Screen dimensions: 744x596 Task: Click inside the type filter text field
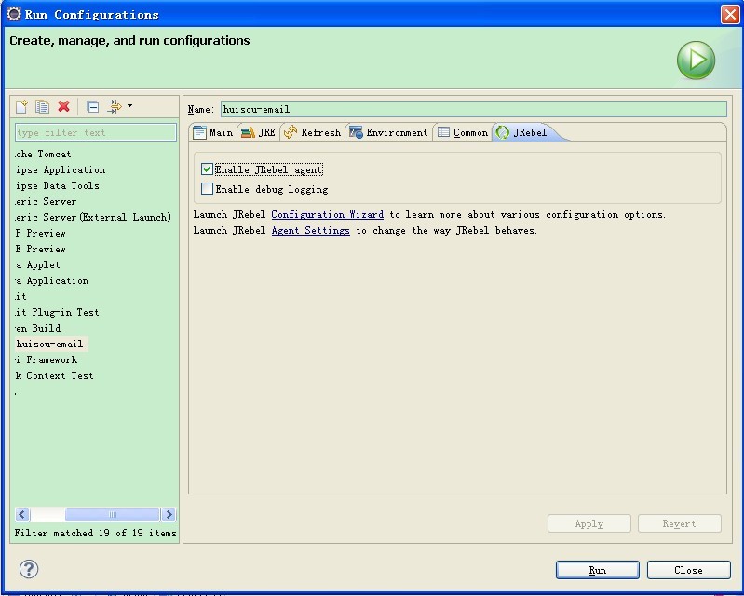(96, 132)
